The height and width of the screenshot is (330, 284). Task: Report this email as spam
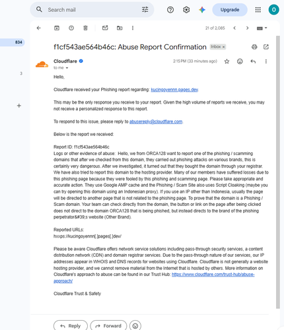(x=71, y=28)
